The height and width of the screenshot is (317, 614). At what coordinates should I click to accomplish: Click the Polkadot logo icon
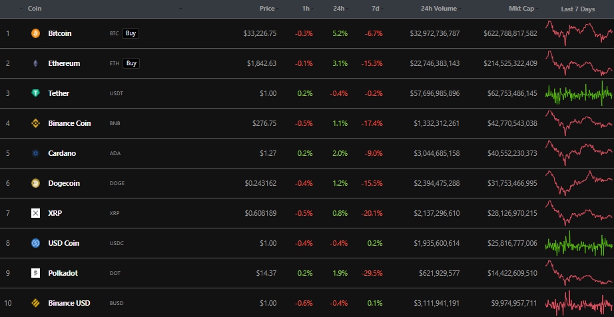35,273
